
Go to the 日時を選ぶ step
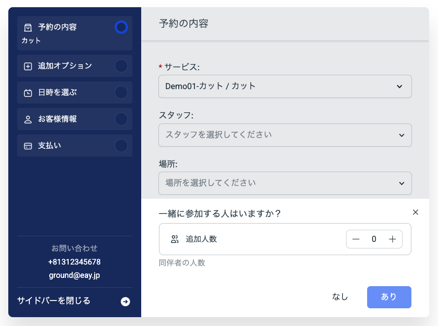coord(58,93)
